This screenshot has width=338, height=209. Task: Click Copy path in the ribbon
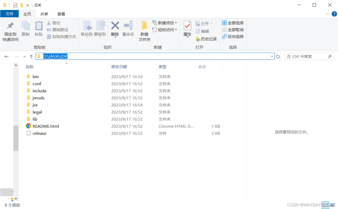57,30
